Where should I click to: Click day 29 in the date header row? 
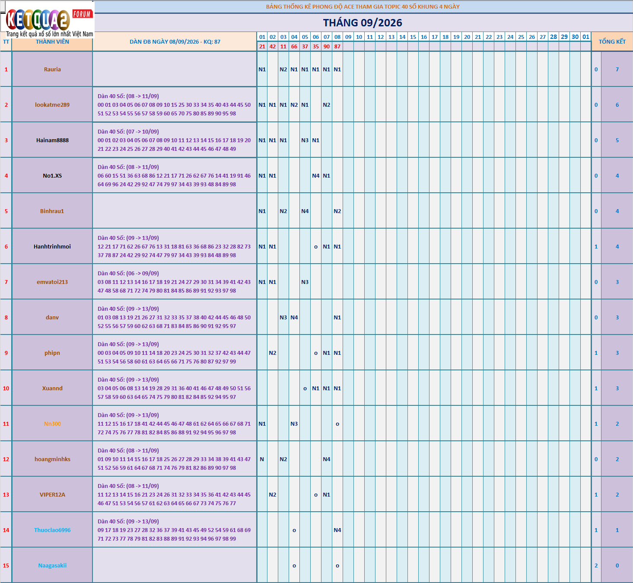(x=564, y=37)
